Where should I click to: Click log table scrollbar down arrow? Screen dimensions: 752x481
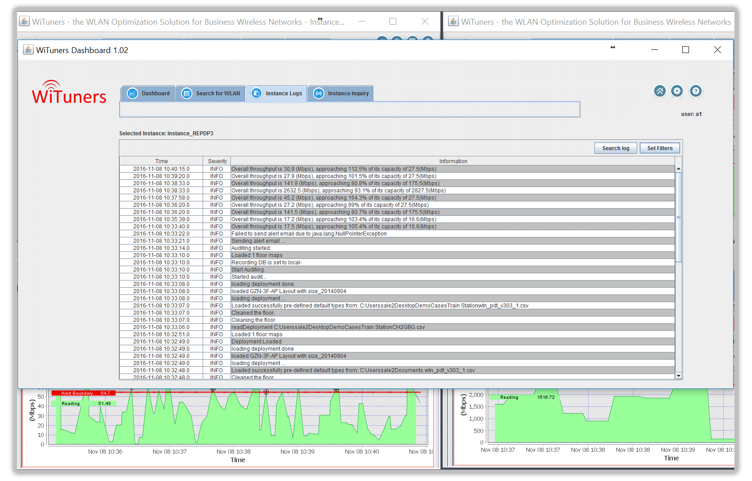click(679, 375)
